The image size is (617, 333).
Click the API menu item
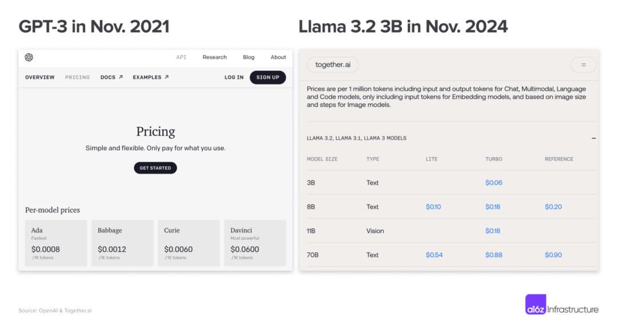pyautogui.click(x=181, y=57)
